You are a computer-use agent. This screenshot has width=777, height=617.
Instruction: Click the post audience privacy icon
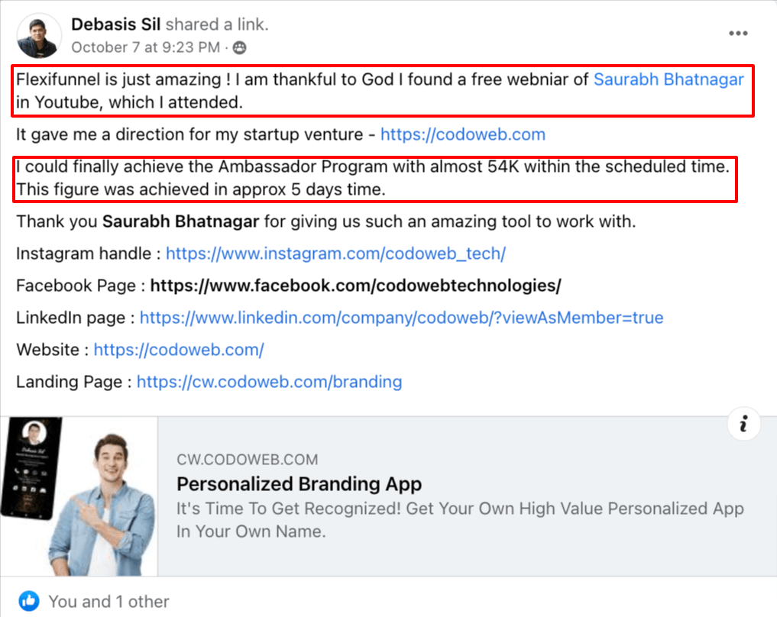(239, 47)
